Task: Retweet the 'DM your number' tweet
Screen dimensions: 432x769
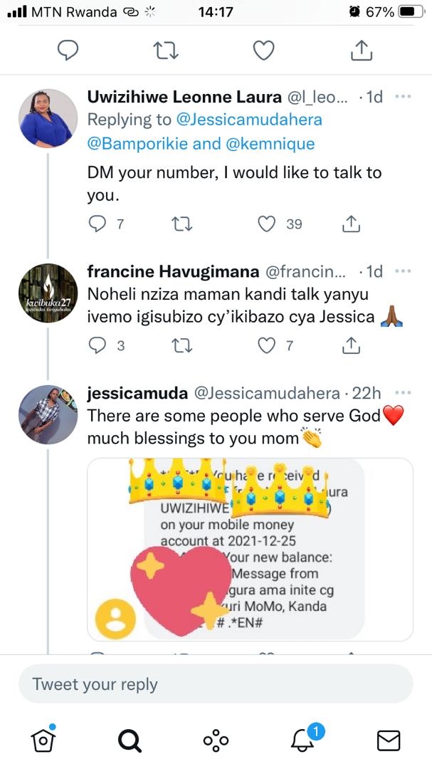Action: pyautogui.click(x=182, y=224)
